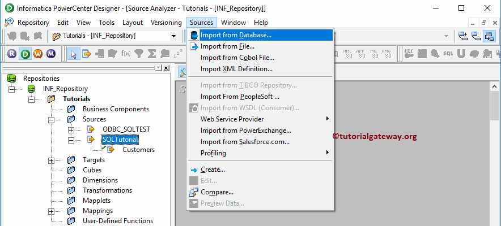
Task: Select the Mapplets tree item
Action: (96, 201)
